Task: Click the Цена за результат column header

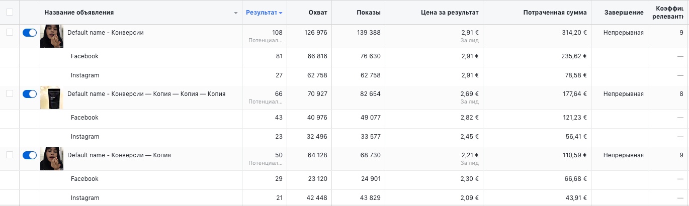Action: pyautogui.click(x=450, y=12)
